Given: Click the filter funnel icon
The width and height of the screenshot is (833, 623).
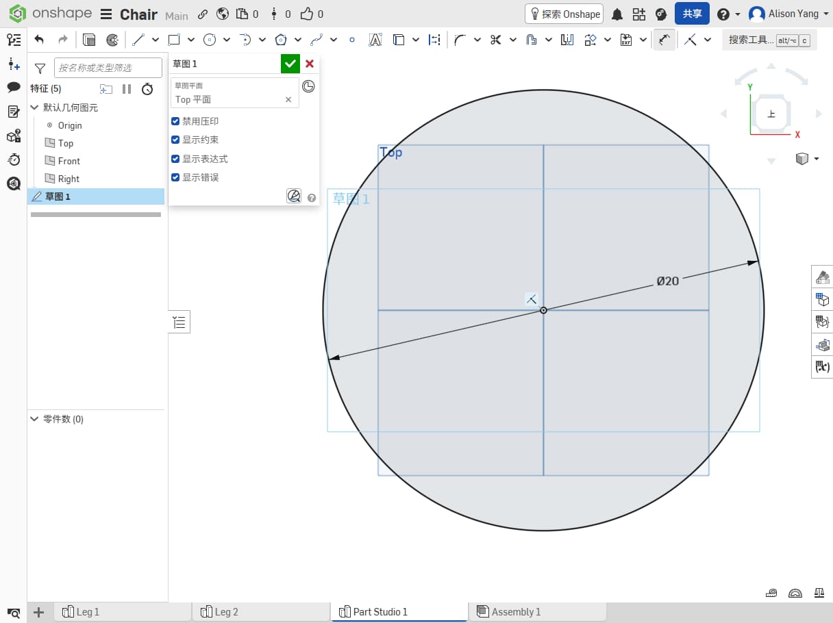Looking at the screenshot, I should [40, 68].
